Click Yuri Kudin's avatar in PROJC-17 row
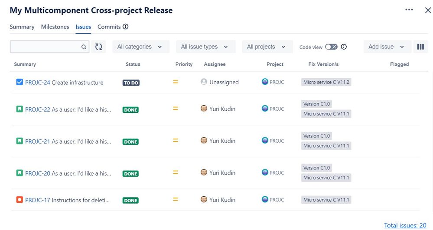The image size is (433, 230). click(204, 199)
